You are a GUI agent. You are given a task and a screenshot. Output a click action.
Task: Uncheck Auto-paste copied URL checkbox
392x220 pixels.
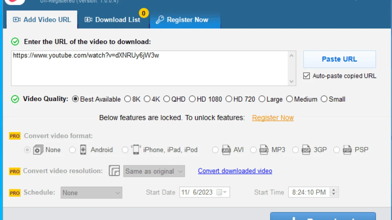(x=307, y=76)
